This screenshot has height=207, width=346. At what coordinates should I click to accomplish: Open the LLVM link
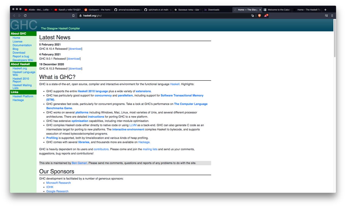[133, 125]
